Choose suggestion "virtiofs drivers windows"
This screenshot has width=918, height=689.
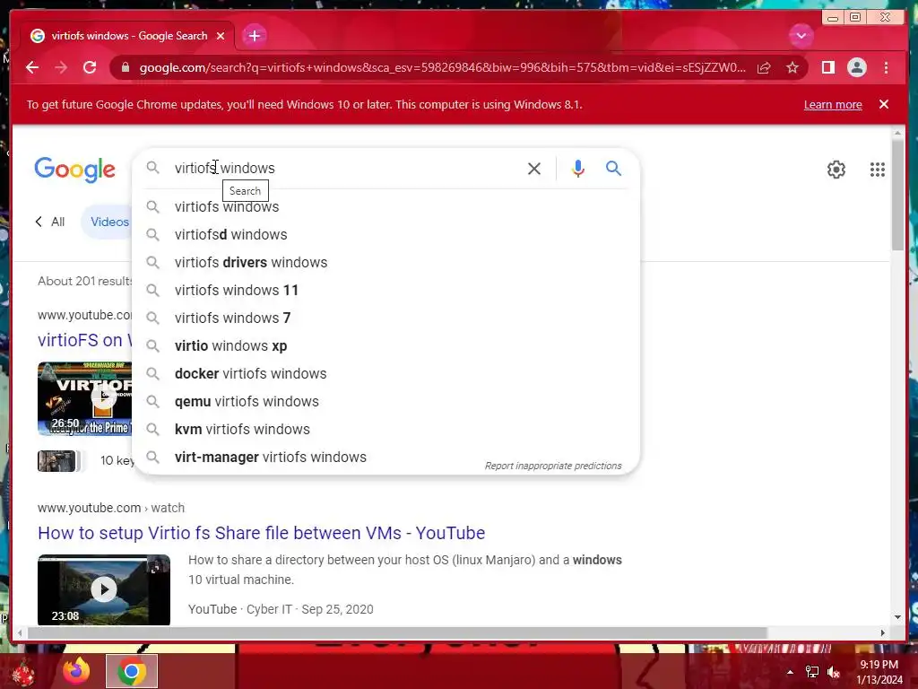click(x=385, y=263)
